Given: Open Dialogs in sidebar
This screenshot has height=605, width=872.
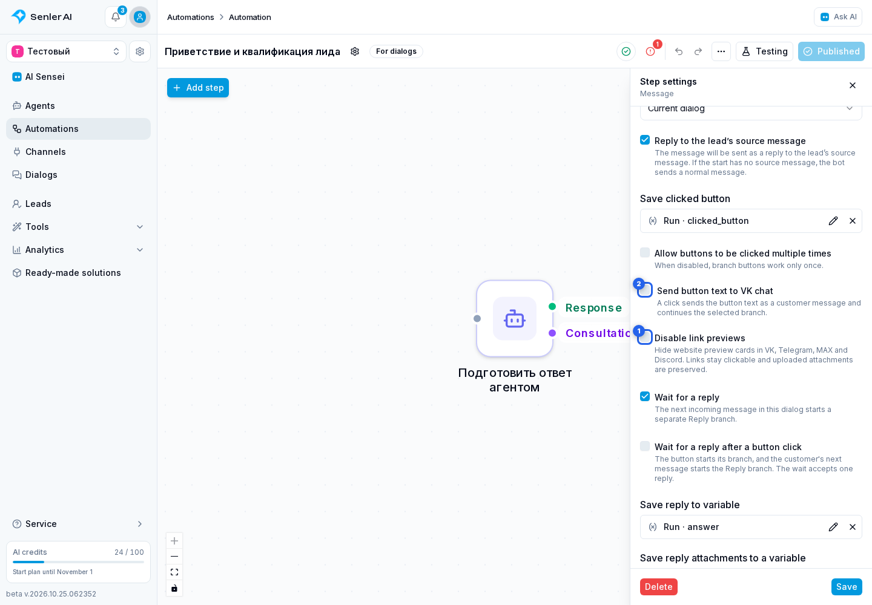Looking at the screenshot, I should pyautogui.click(x=78, y=175).
